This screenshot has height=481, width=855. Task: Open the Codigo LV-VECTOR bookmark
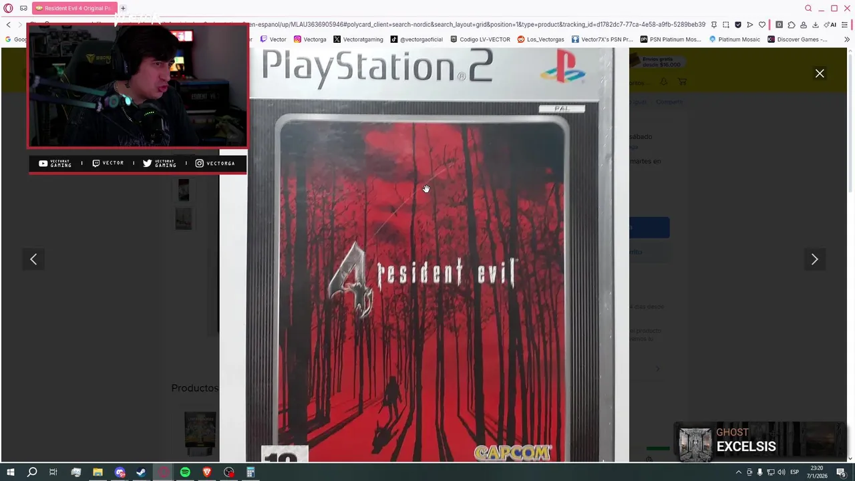tap(480, 39)
